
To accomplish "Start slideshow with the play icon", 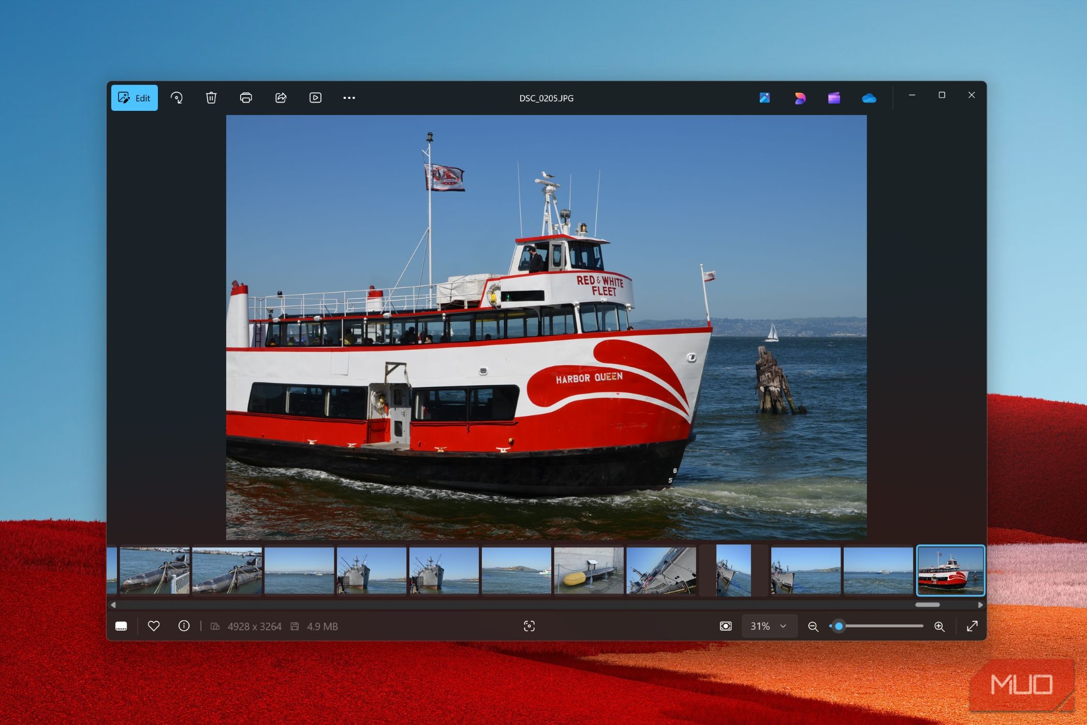I will 315,98.
